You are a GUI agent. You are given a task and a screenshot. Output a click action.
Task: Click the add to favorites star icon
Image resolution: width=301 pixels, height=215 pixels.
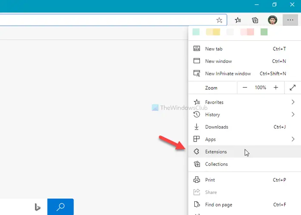click(x=219, y=20)
